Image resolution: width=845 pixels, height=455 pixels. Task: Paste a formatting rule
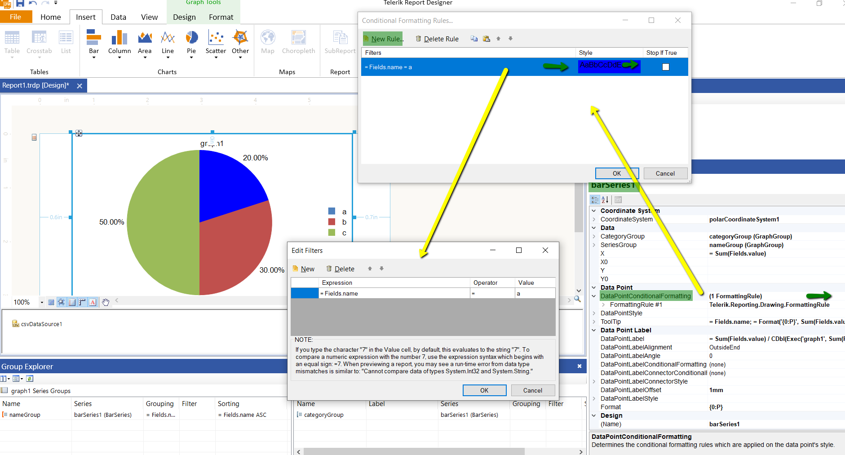[x=486, y=39]
